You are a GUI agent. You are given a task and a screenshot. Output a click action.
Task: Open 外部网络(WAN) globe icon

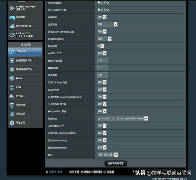click(x=12, y=69)
